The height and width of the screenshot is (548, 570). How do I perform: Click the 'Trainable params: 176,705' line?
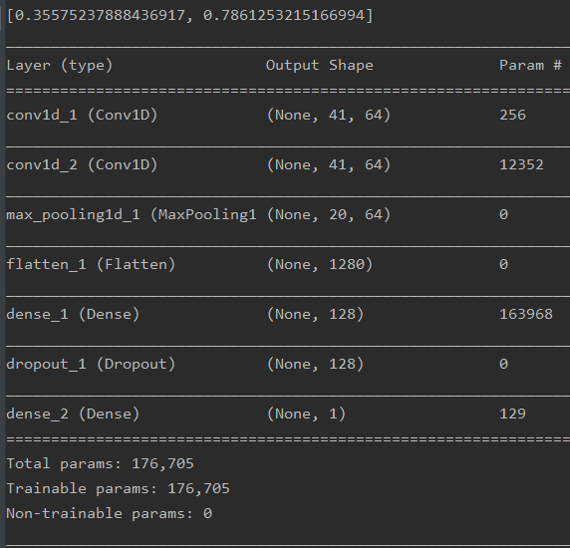coord(118,489)
